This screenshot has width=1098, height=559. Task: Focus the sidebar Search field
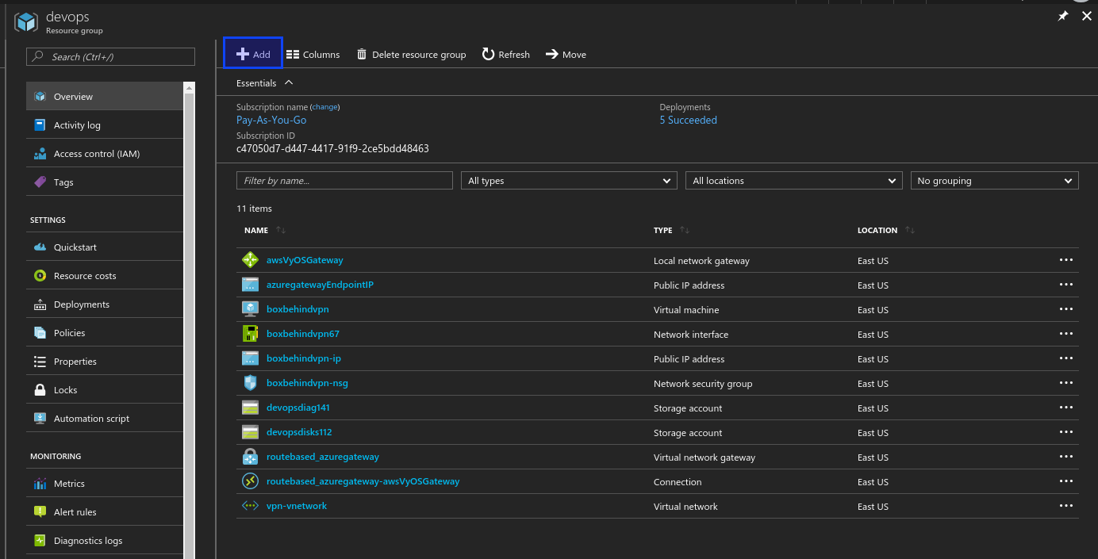[x=110, y=56]
